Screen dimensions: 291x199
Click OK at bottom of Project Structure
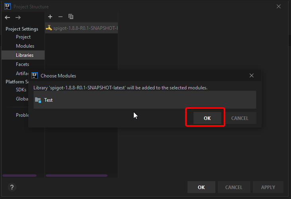(x=201, y=187)
